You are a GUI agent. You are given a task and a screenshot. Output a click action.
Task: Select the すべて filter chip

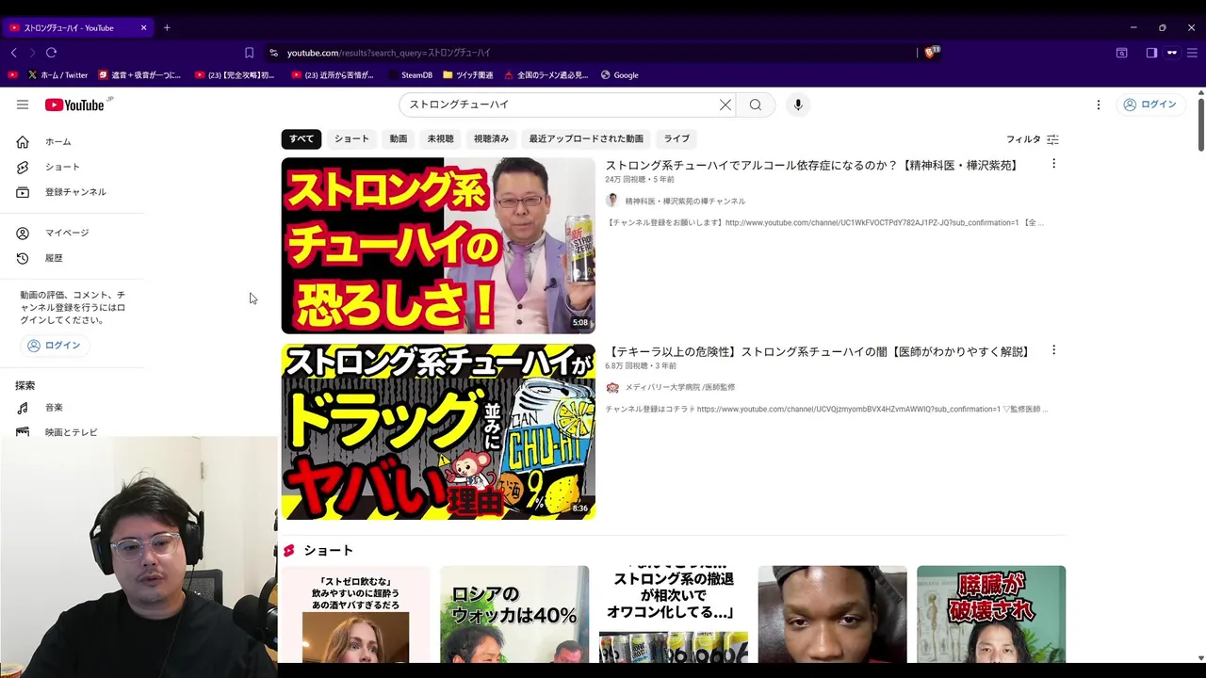[301, 139]
